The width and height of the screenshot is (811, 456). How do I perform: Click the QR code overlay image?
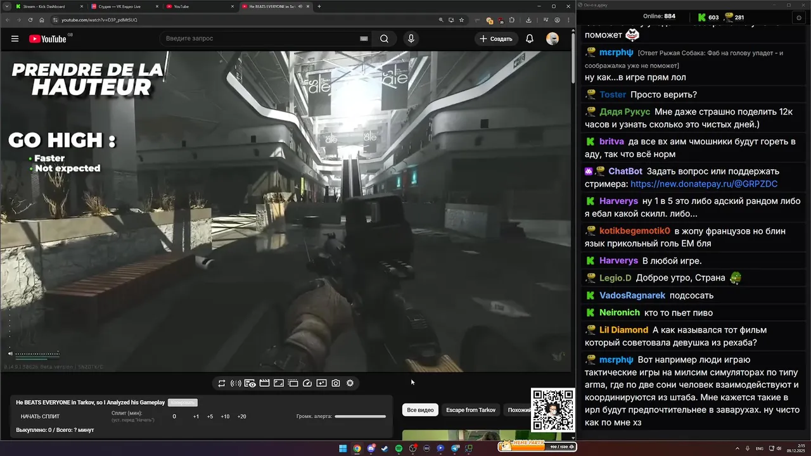coord(552,410)
